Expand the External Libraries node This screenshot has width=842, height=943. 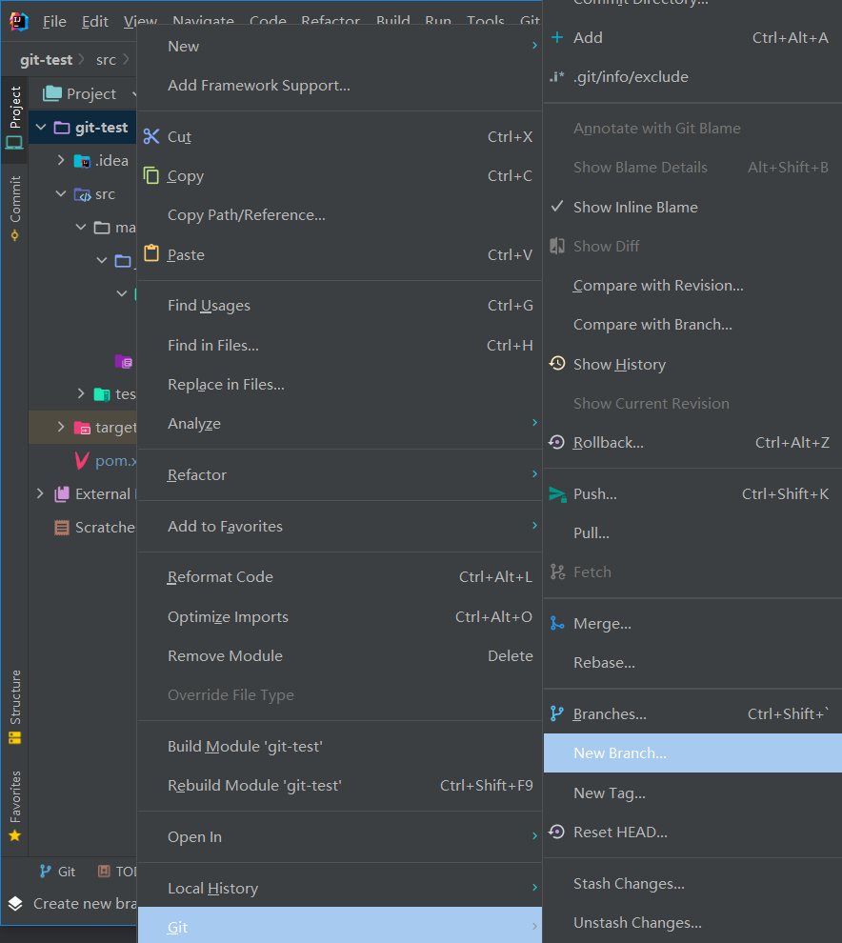click(40, 493)
